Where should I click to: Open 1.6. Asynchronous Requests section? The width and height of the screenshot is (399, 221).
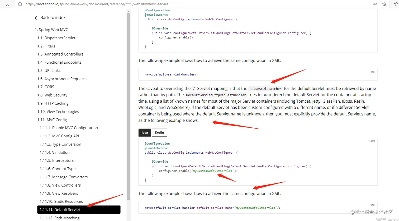[x=62, y=79]
